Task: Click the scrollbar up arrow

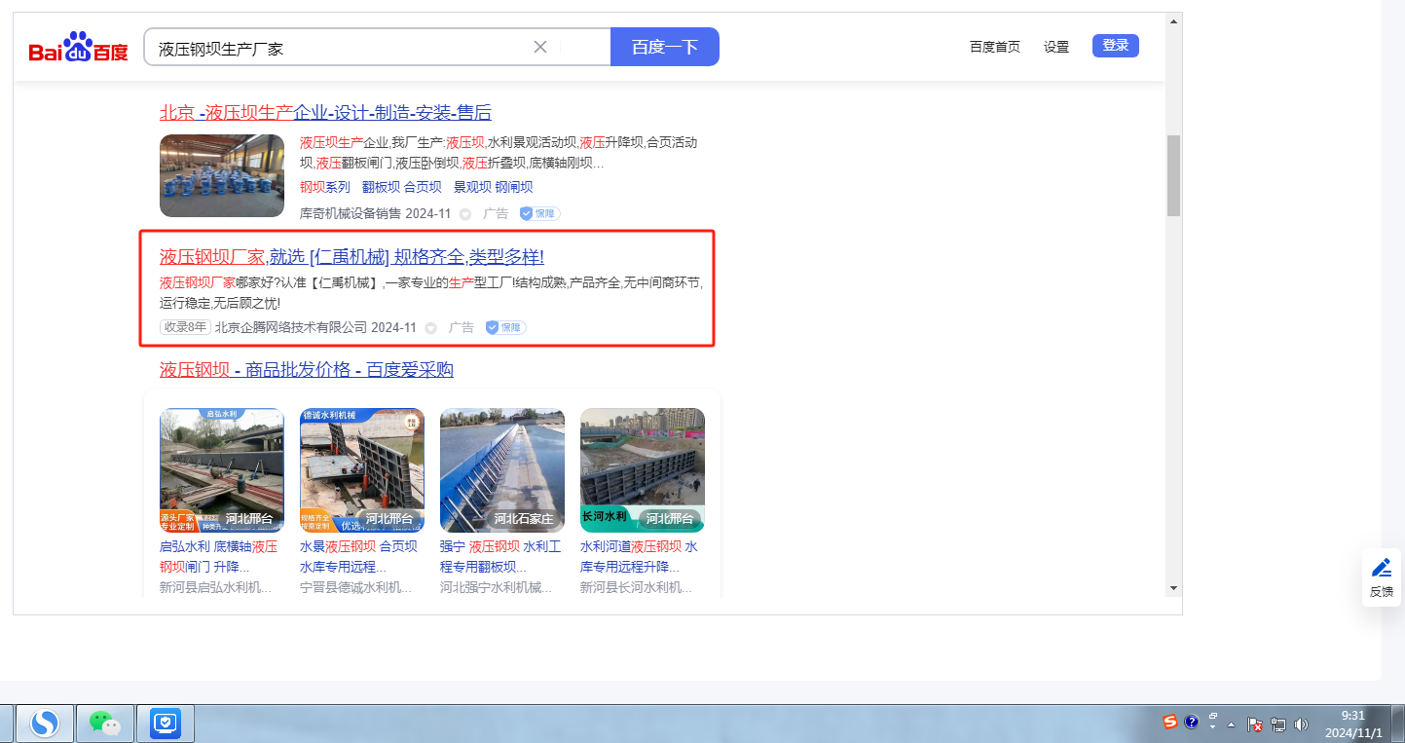Action: click(x=1173, y=21)
